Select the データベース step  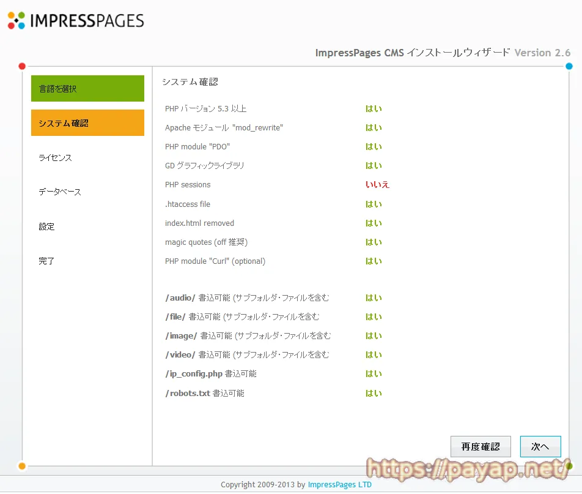[x=59, y=192]
